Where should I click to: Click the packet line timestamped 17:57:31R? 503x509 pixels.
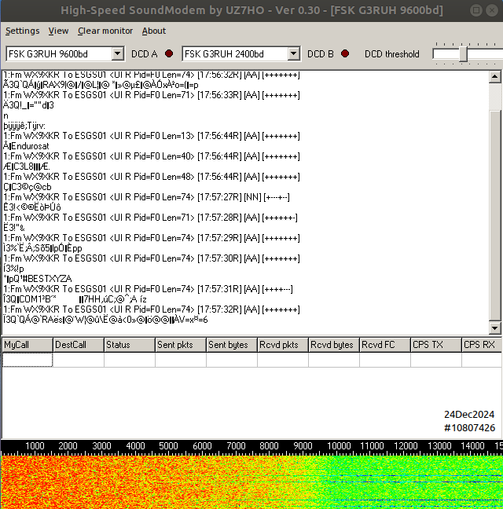pos(148,289)
